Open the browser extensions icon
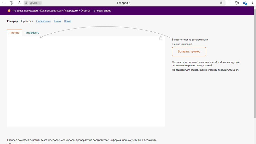 point(237,3)
